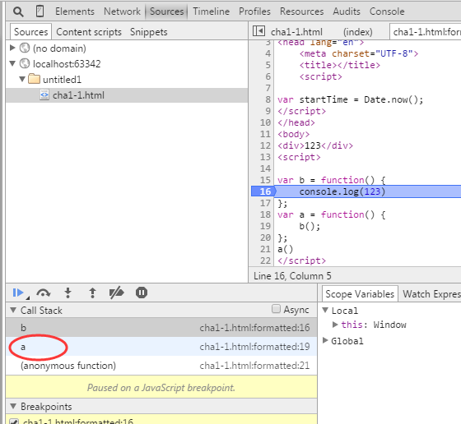
Task: Open the Audits tab
Action: tap(347, 12)
